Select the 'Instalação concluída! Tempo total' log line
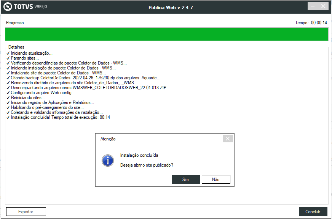332x219 pixels. pyautogui.click(x=58, y=117)
